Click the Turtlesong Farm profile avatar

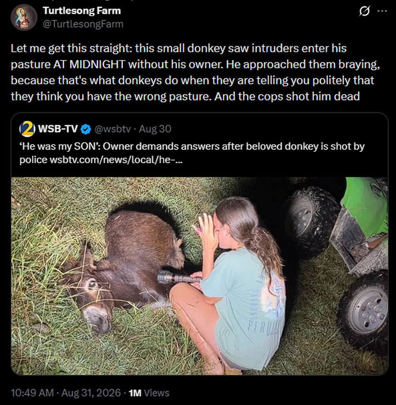(x=24, y=17)
